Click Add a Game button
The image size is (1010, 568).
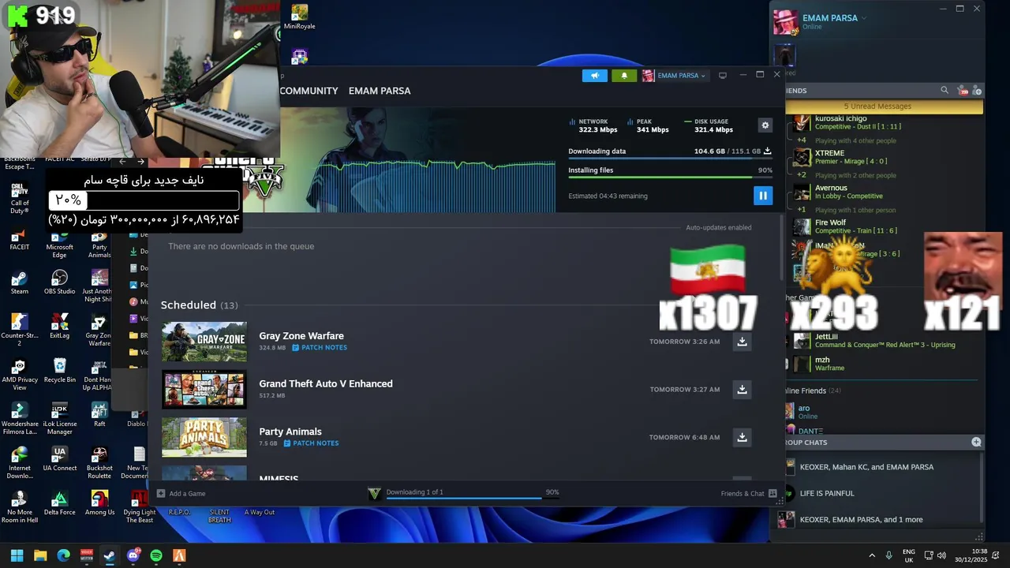coord(181,493)
